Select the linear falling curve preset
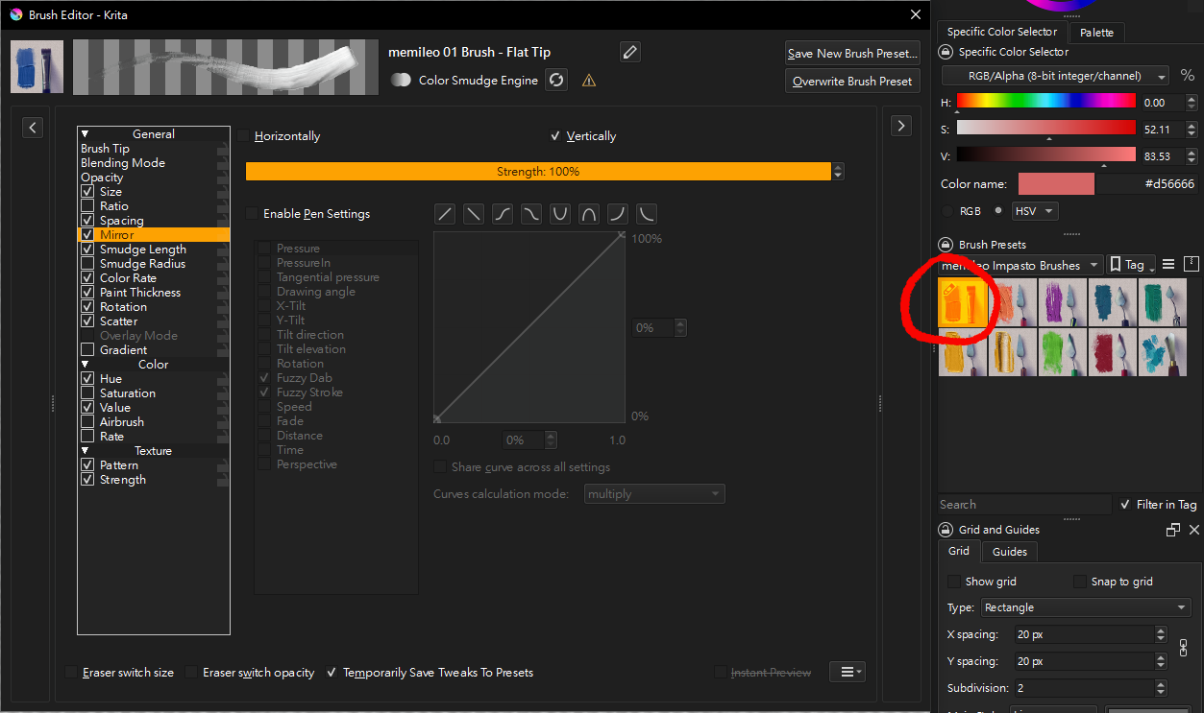The width and height of the screenshot is (1204, 713). coord(474,214)
